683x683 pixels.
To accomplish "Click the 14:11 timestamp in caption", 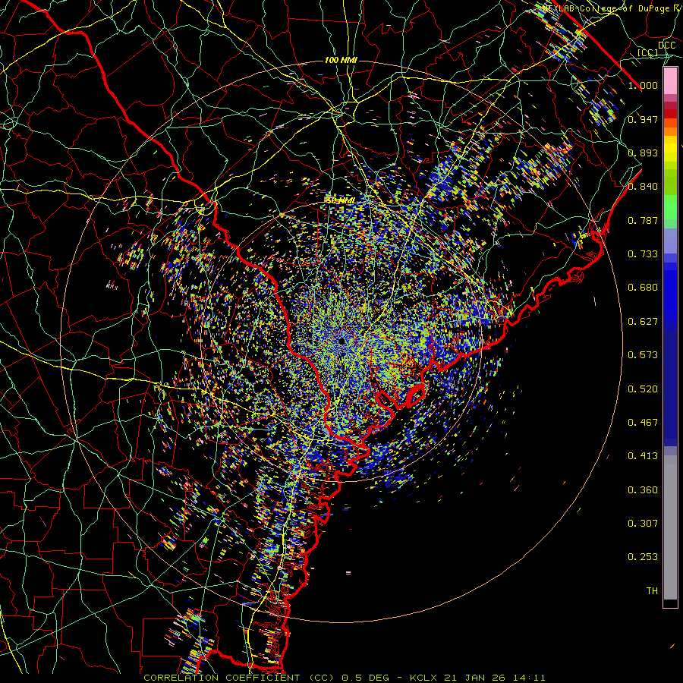I will pyautogui.click(x=530, y=678).
